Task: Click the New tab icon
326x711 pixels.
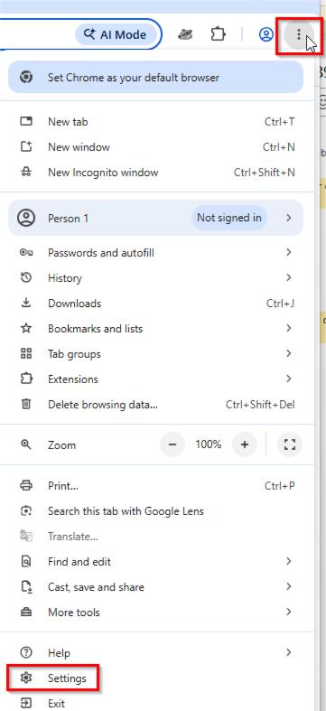Action: click(26, 122)
